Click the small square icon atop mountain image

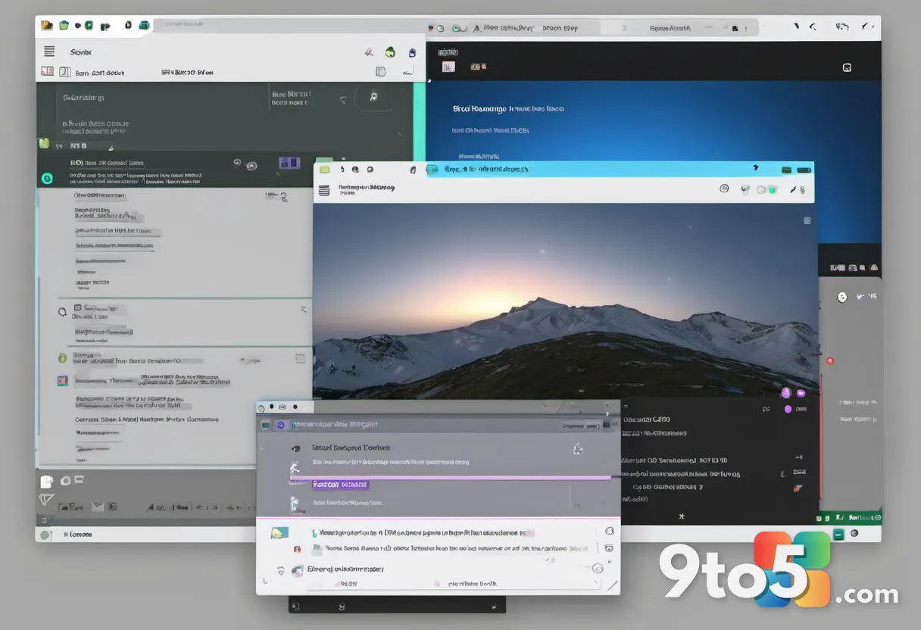807,220
